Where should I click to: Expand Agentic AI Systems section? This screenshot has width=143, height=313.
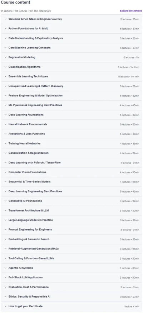(x=71, y=268)
